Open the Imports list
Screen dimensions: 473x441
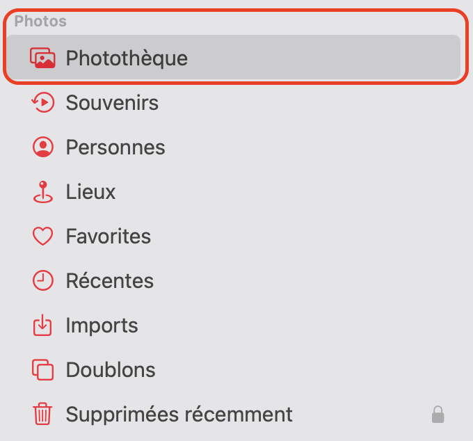pos(102,326)
